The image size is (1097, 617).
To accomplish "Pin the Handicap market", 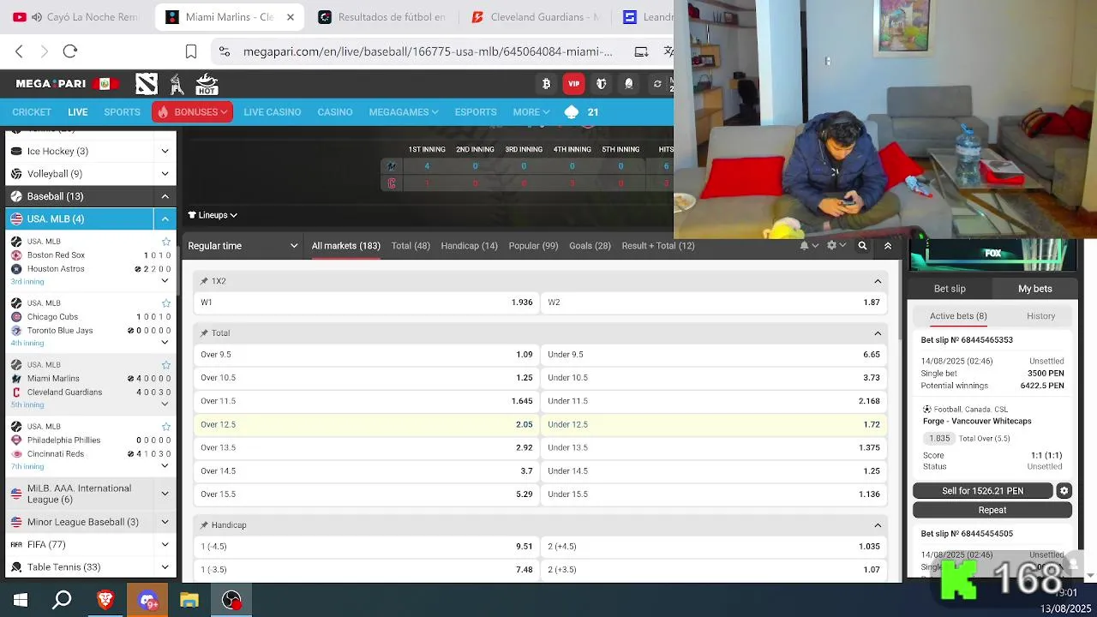I will (x=205, y=525).
